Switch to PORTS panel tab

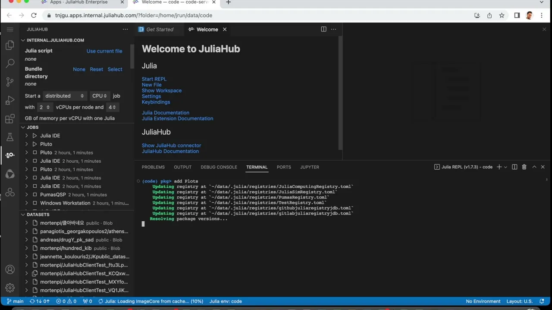click(x=284, y=167)
